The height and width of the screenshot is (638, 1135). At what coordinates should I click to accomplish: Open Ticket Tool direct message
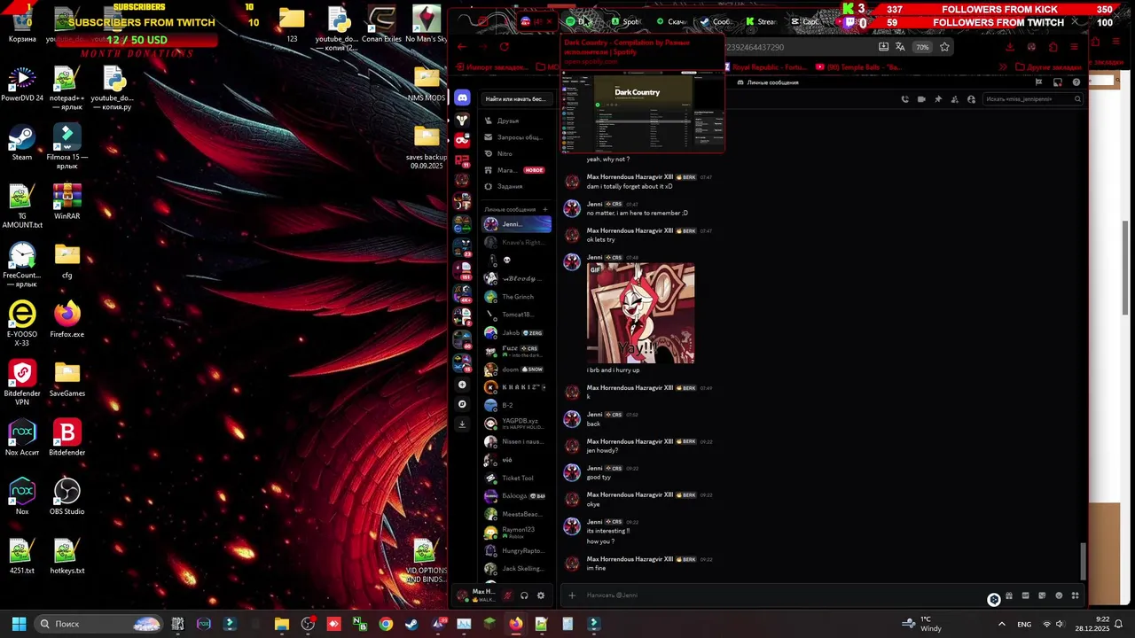pos(516,478)
